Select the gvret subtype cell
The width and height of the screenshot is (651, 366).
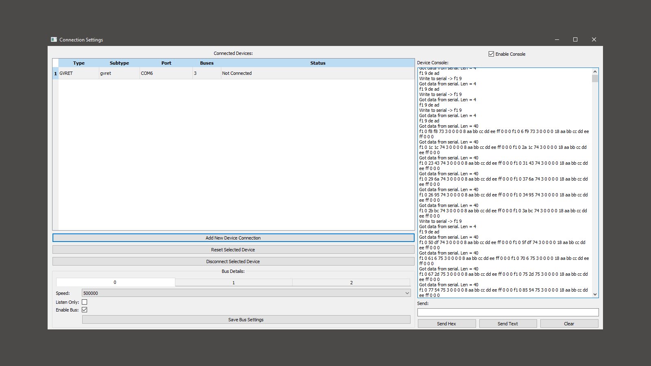[x=119, y=73]
